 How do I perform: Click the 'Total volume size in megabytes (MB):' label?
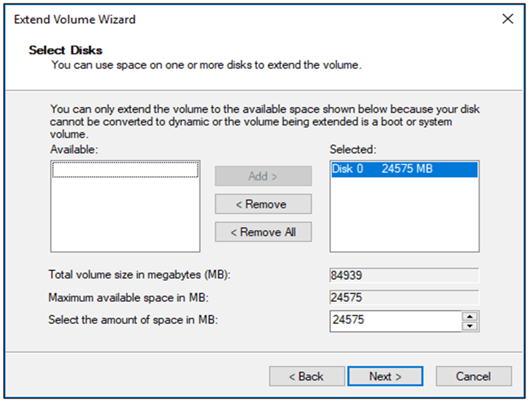coord(139,274)
